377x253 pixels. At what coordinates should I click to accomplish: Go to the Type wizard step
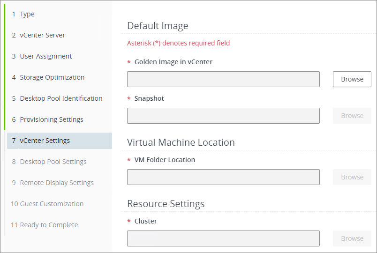click(27, 14)
